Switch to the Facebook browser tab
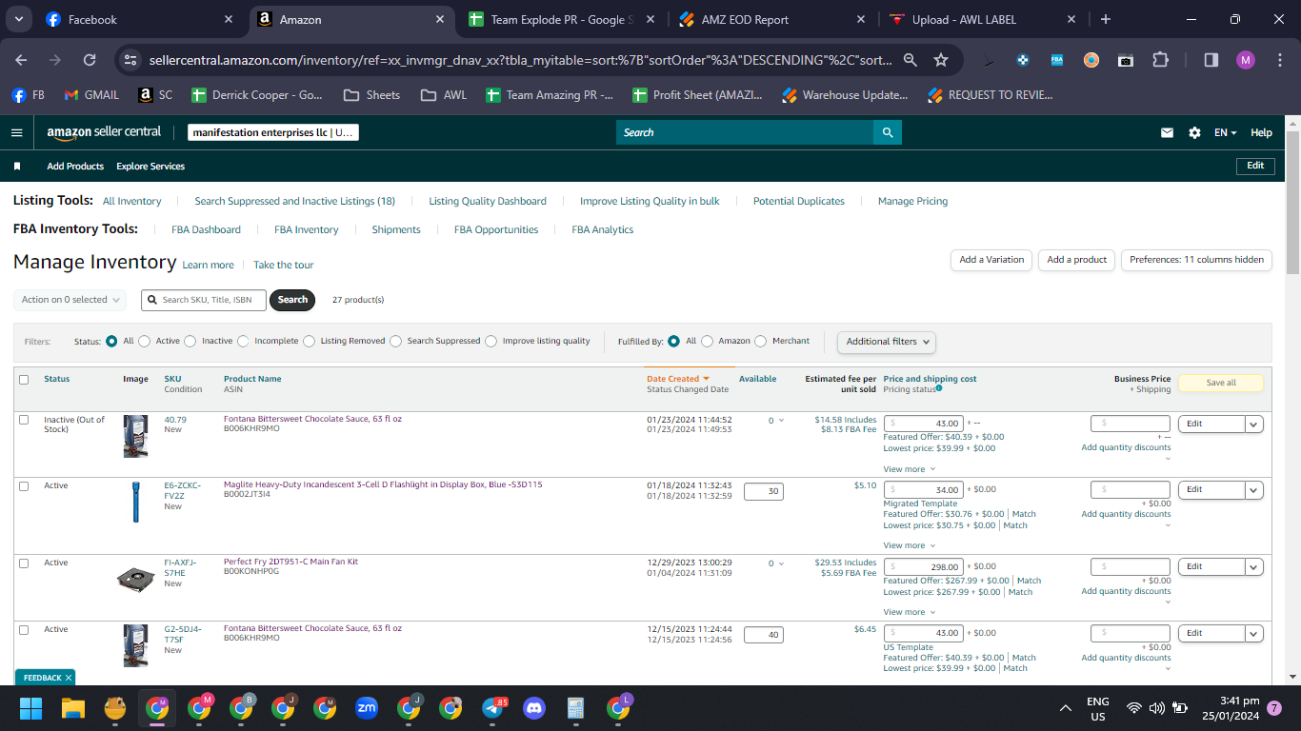This screenshot has height=731, width=1301. click(138, 19)
